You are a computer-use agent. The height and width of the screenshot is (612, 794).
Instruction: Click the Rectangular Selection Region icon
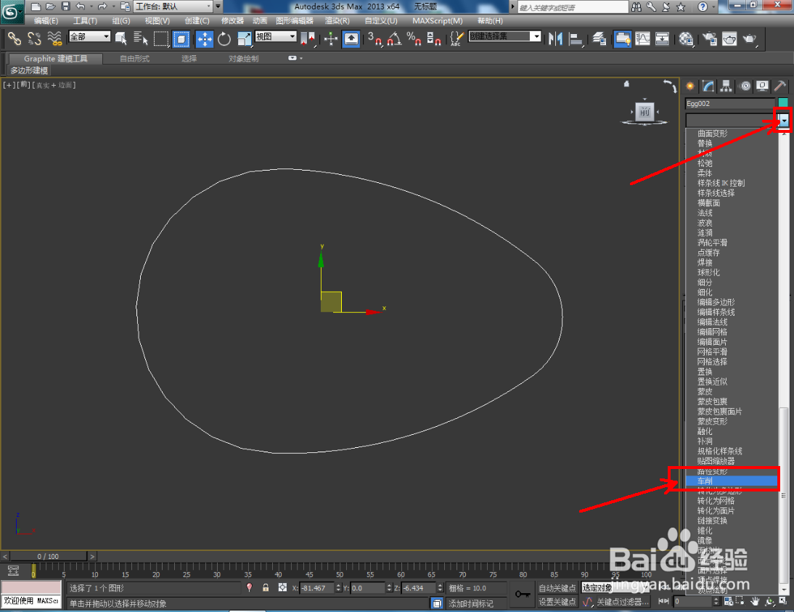click(161, 38)
